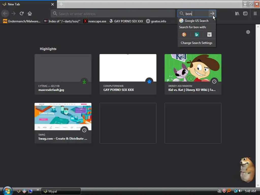Toggle the sidebar icon in toolbar
The image size is (260, 195).
(x=245, y=14)
